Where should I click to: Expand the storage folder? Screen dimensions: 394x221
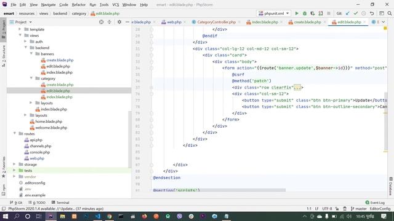(x=14, y=164)
